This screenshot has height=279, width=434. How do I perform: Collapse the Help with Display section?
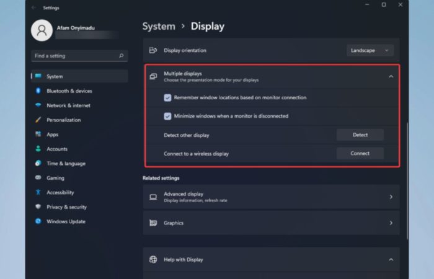point(391,260)
